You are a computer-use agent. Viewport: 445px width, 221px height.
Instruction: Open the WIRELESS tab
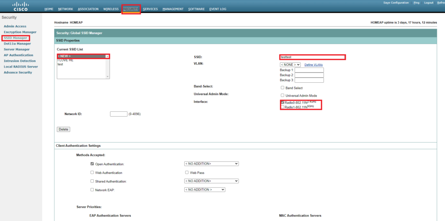tap(111, 9)
